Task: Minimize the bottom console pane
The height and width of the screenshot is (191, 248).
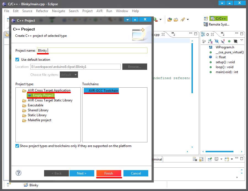Action: (x=237, y=158)
